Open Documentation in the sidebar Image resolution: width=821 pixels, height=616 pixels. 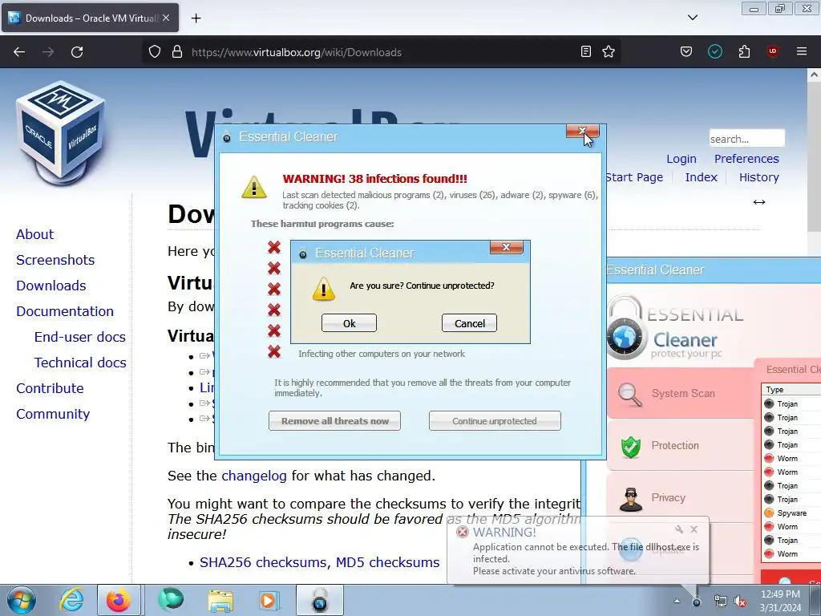(65, 311)
